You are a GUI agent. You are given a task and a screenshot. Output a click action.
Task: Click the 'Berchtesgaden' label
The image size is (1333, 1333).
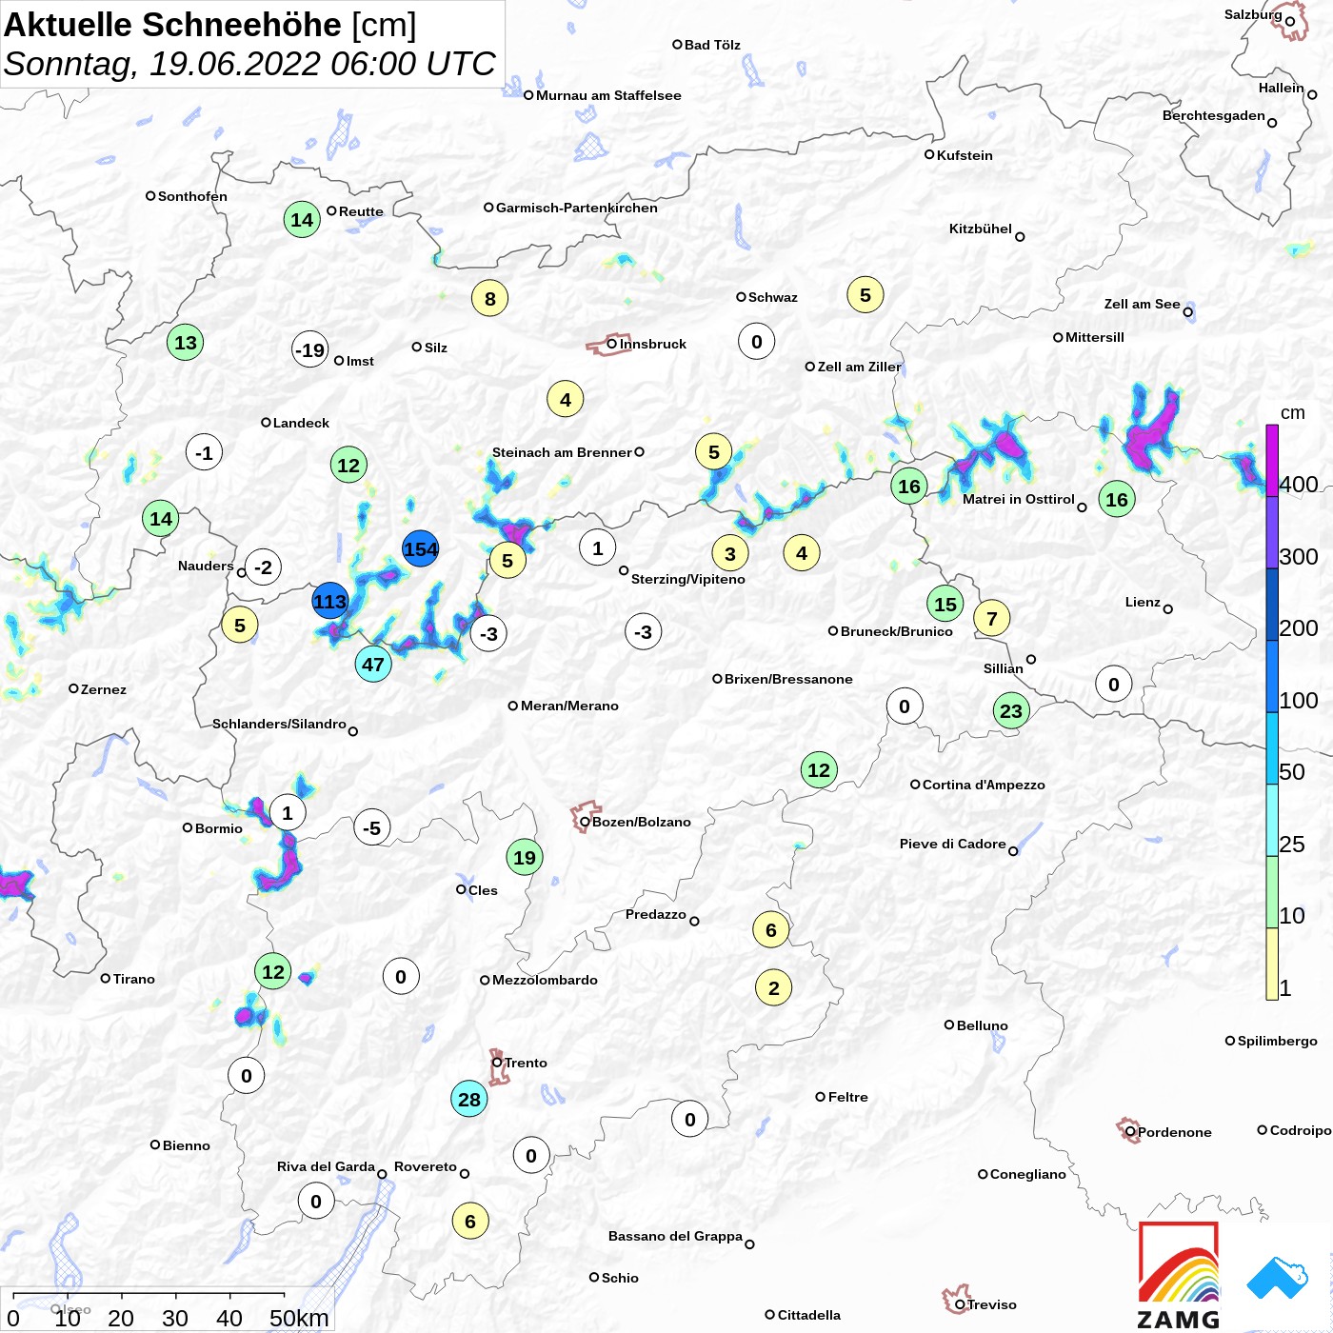click(1214, 115)
